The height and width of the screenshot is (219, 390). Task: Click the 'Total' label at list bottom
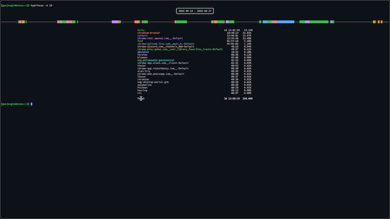click(x=141, y=98)
